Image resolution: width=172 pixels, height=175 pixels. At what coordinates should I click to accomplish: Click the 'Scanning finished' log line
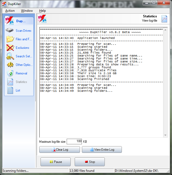click(93, 79)
